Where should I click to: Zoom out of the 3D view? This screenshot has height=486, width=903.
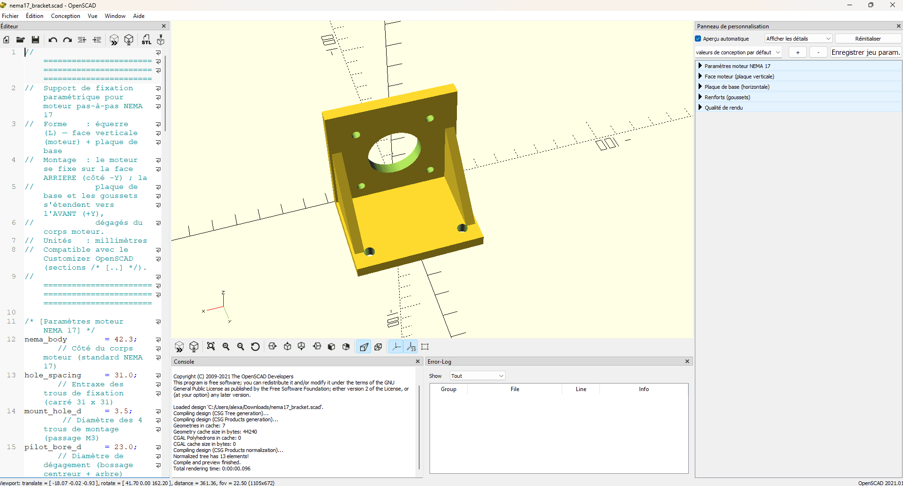[x=241, y=347]
